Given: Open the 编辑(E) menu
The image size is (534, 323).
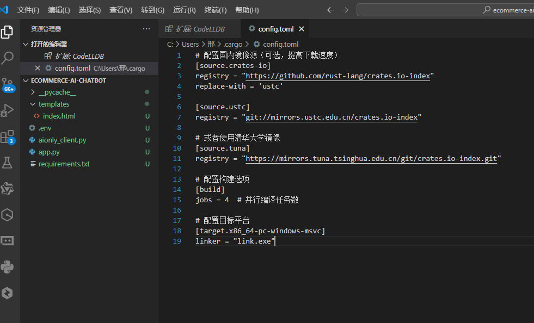Looking at the screenshot, I should tap(59, 10).
